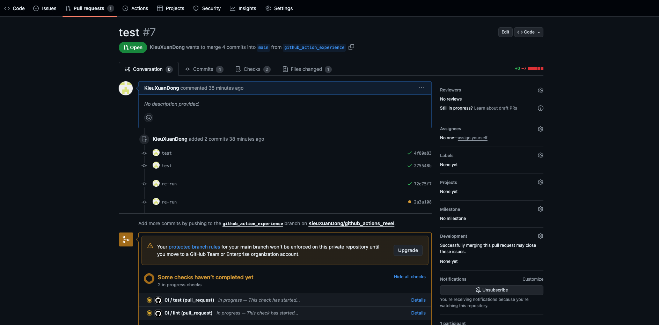Open the Issues tab
Viewport: 659px width, 325px height.
[45, 8]
